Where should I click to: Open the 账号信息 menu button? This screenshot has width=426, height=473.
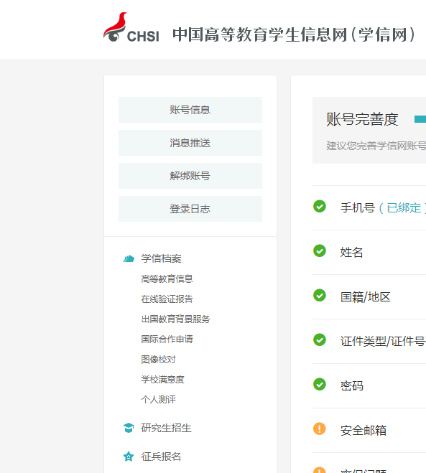click(x=190, y=110)
